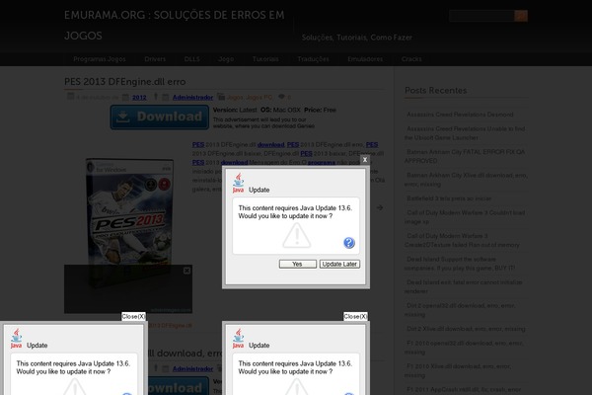
Task: Open Dead Island exit fatal error post
Action: (x=464, y=286)
